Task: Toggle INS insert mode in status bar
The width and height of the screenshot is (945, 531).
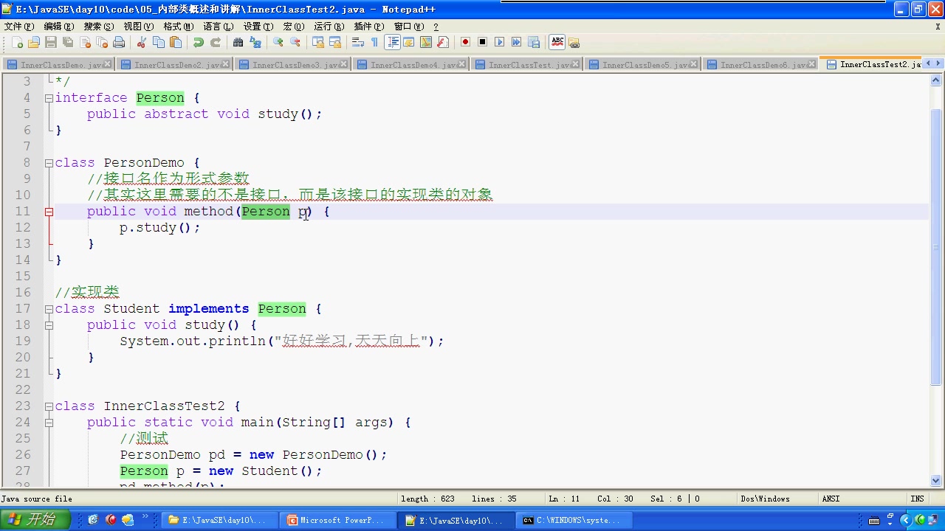Action: pyautogui.click(x=917, y=499)
